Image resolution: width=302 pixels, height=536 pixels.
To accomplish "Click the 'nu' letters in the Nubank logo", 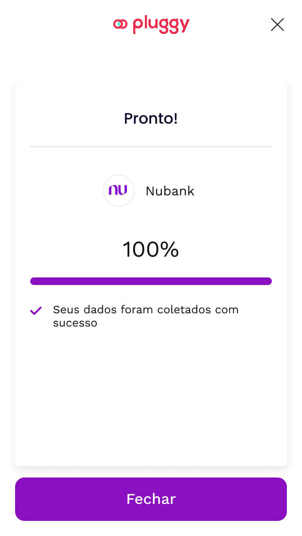I will pos(118,190).
